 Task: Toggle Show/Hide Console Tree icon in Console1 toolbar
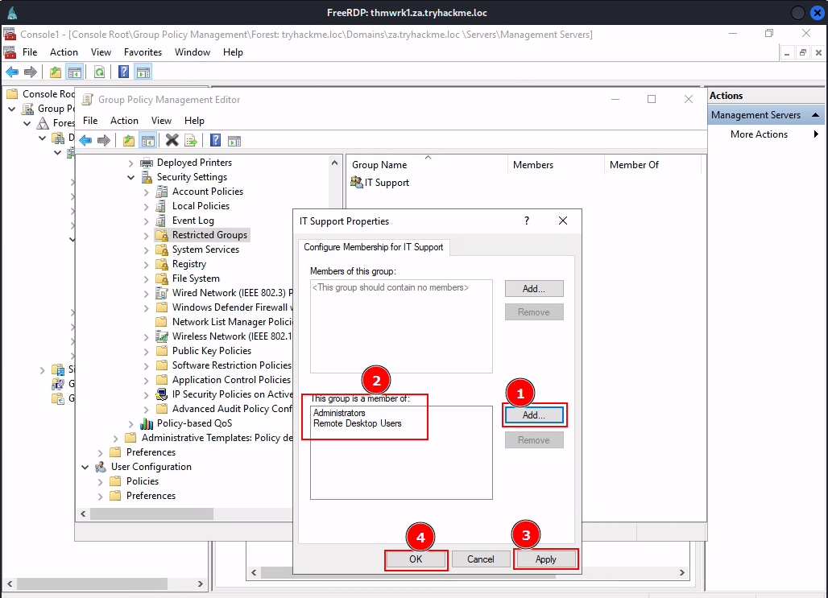coord(75,72)
